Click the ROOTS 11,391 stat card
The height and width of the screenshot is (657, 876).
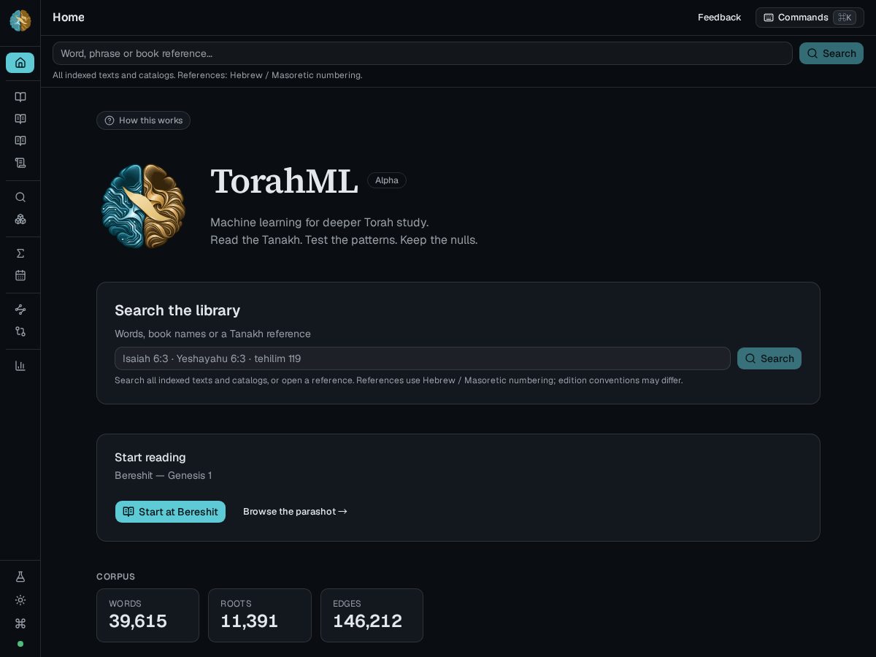(x=260, y=615)
